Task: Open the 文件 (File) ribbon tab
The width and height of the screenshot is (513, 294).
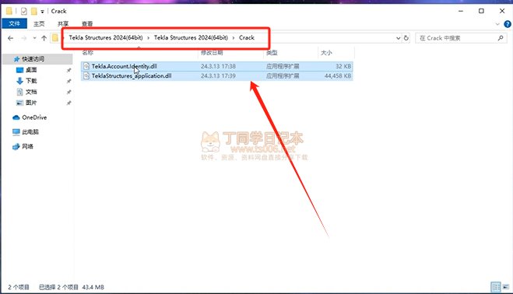Action: pos(14,23)
